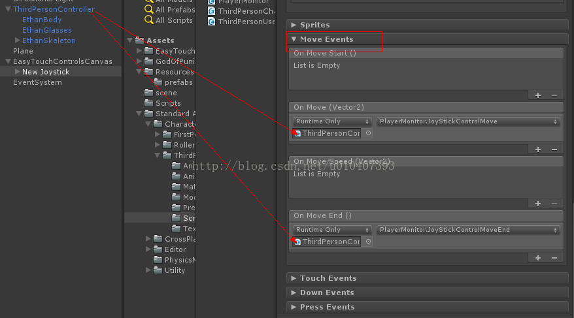Select the EthanGlasses object

coord(47,30)
